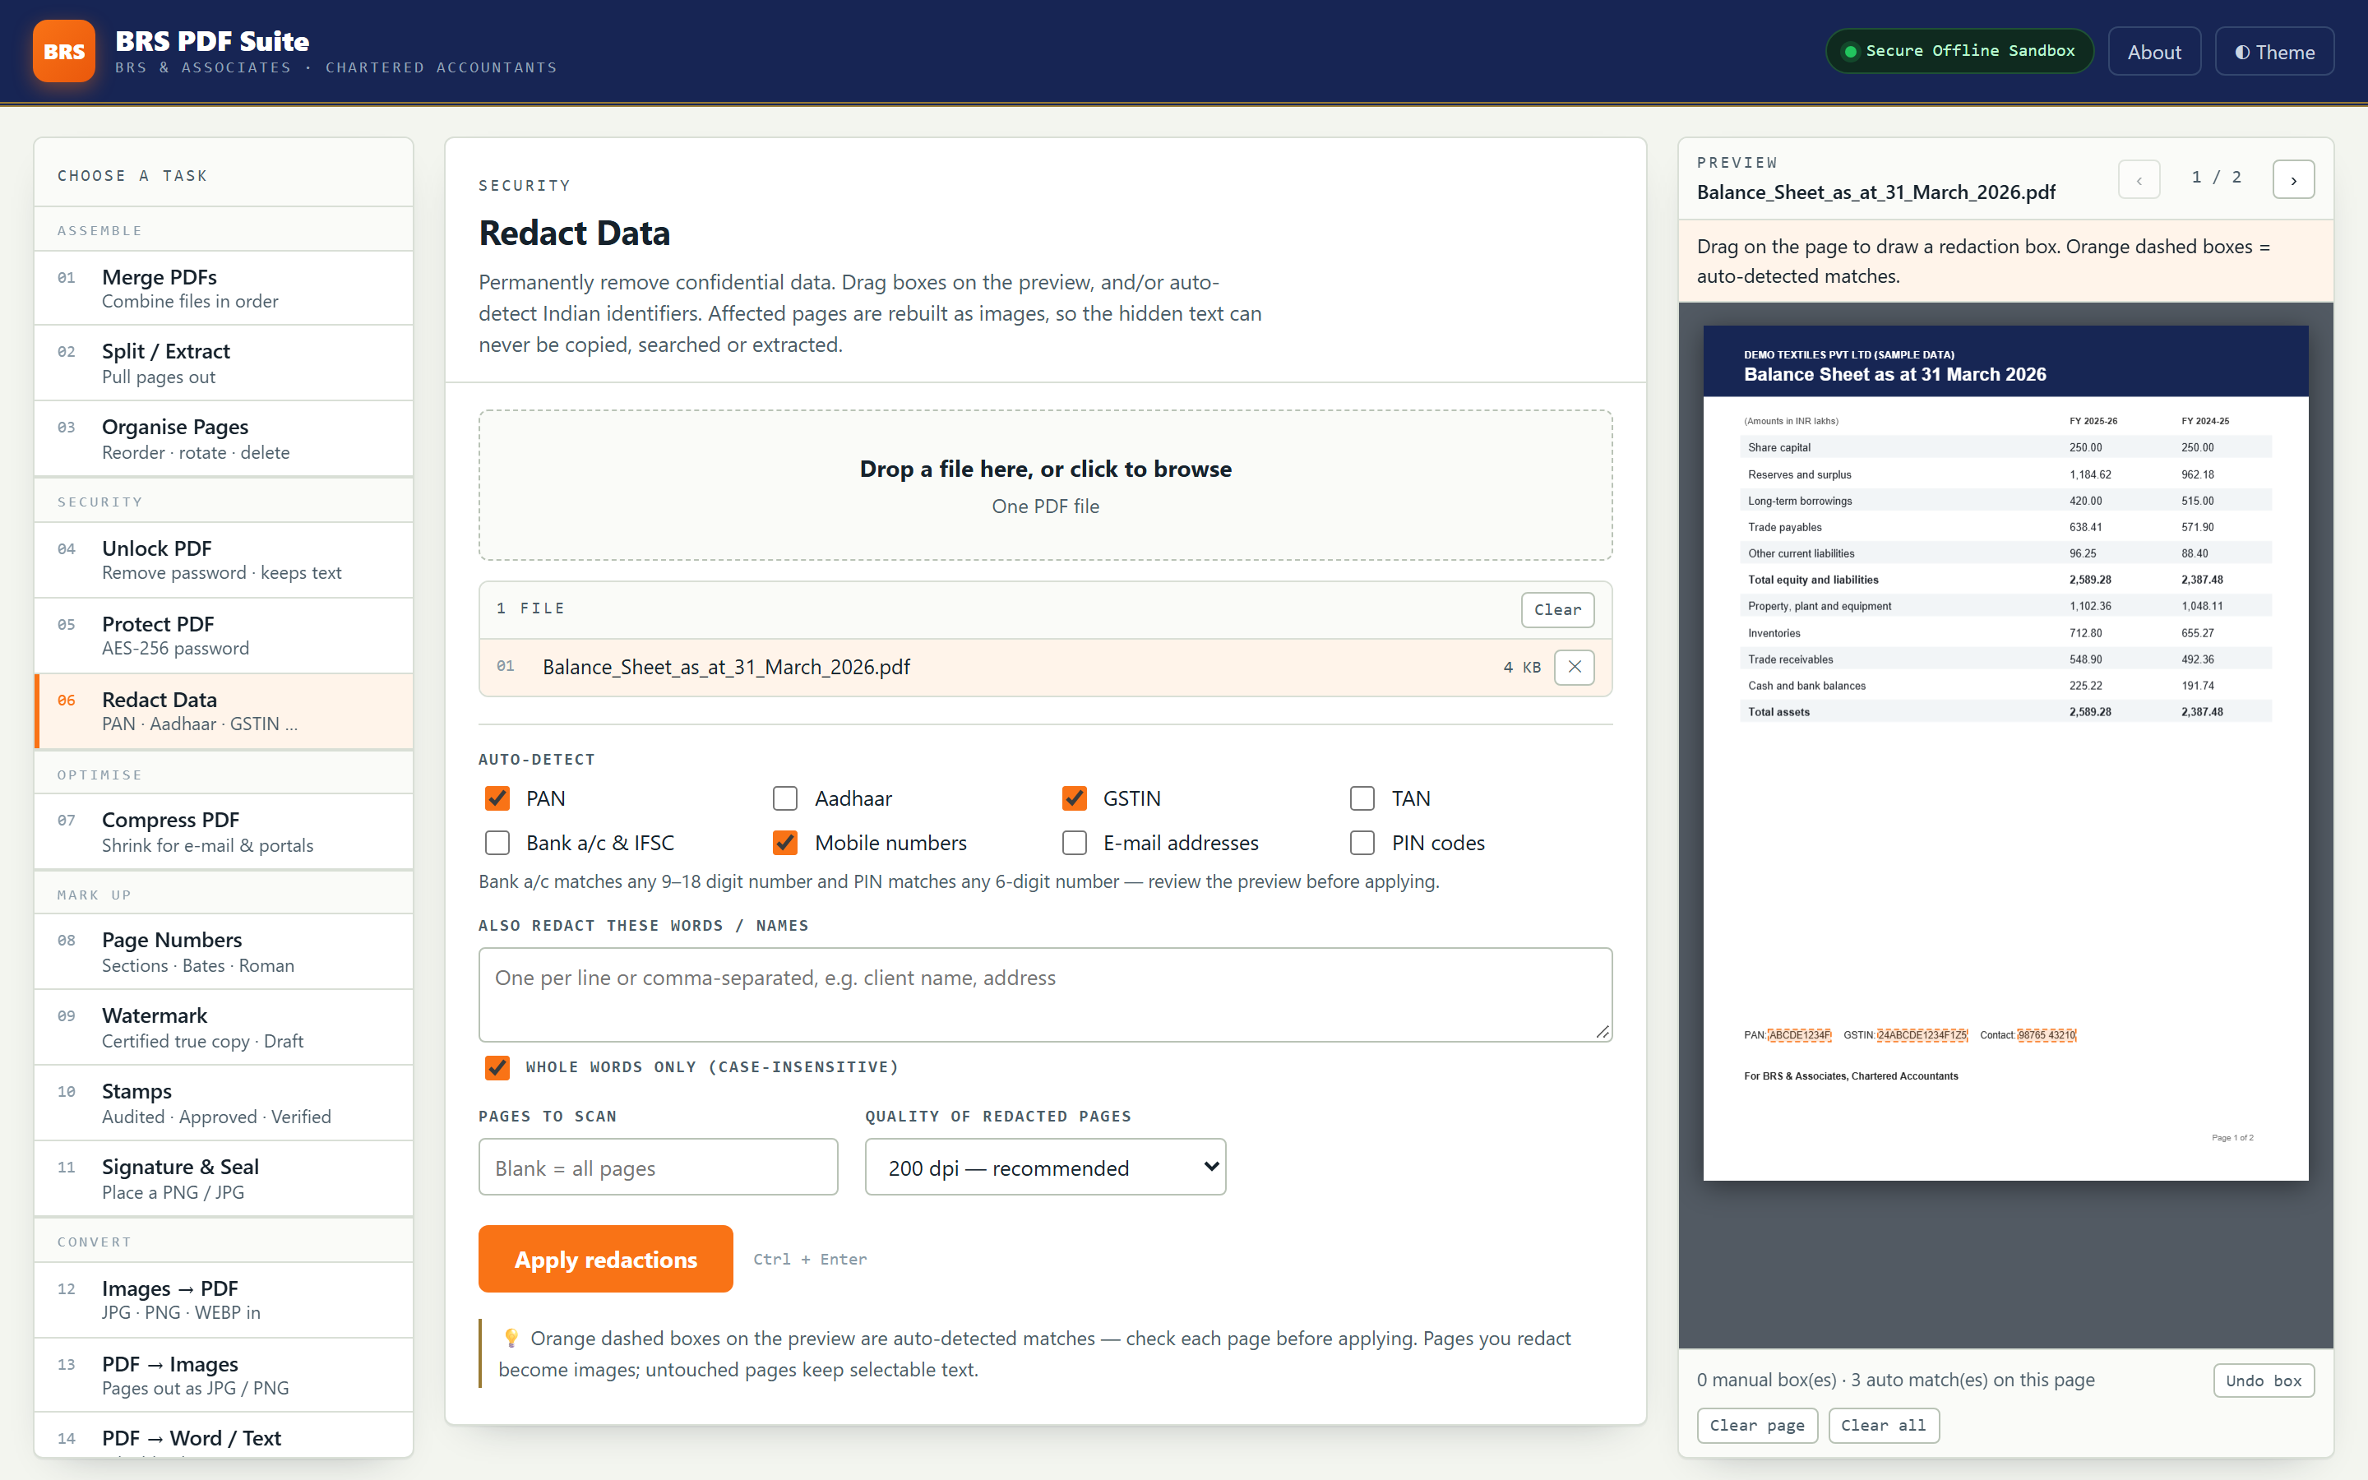Select the Redact Data task

point(224,710)
